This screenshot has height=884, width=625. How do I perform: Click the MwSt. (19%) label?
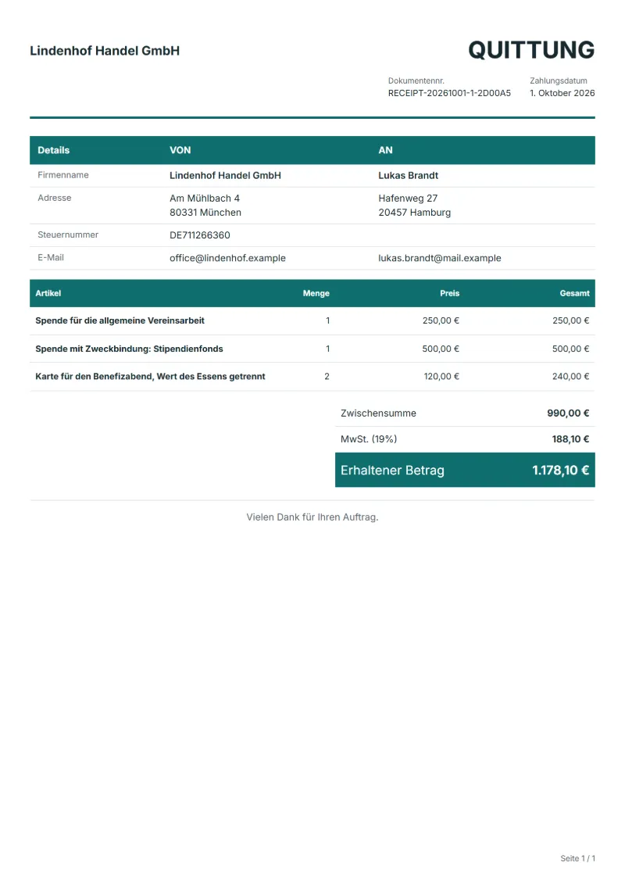(x=369, y=439)
